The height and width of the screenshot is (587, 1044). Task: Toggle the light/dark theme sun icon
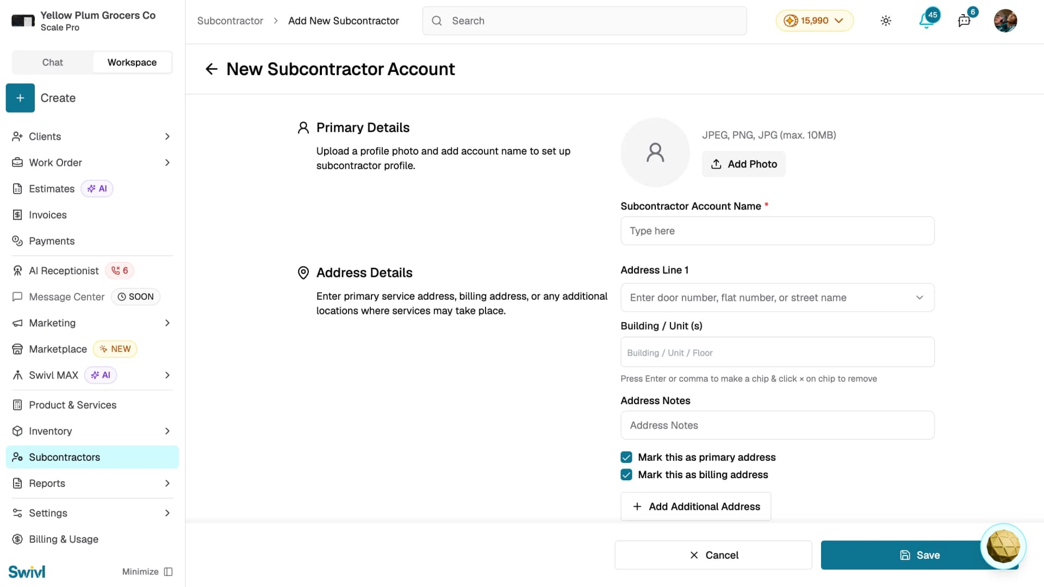[886, 21]
